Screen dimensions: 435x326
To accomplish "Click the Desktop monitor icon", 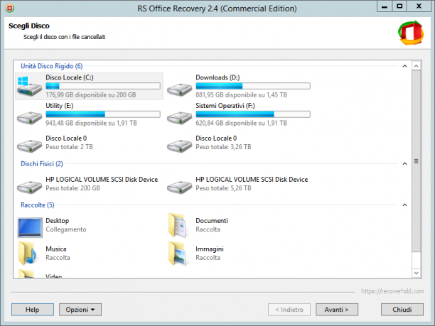I will pos(30,227).
